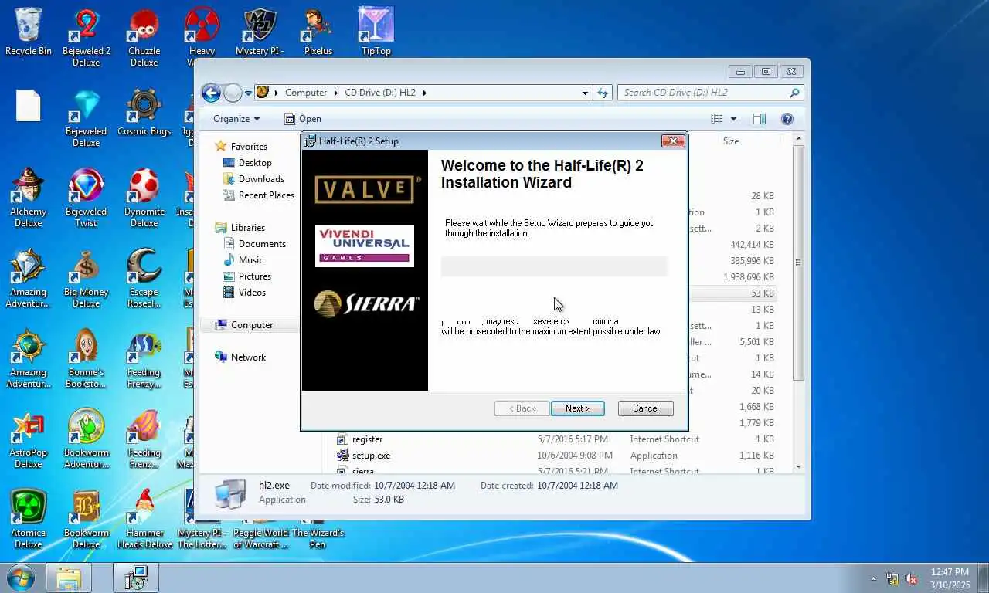Click the network tray icon

click(892, 578)
